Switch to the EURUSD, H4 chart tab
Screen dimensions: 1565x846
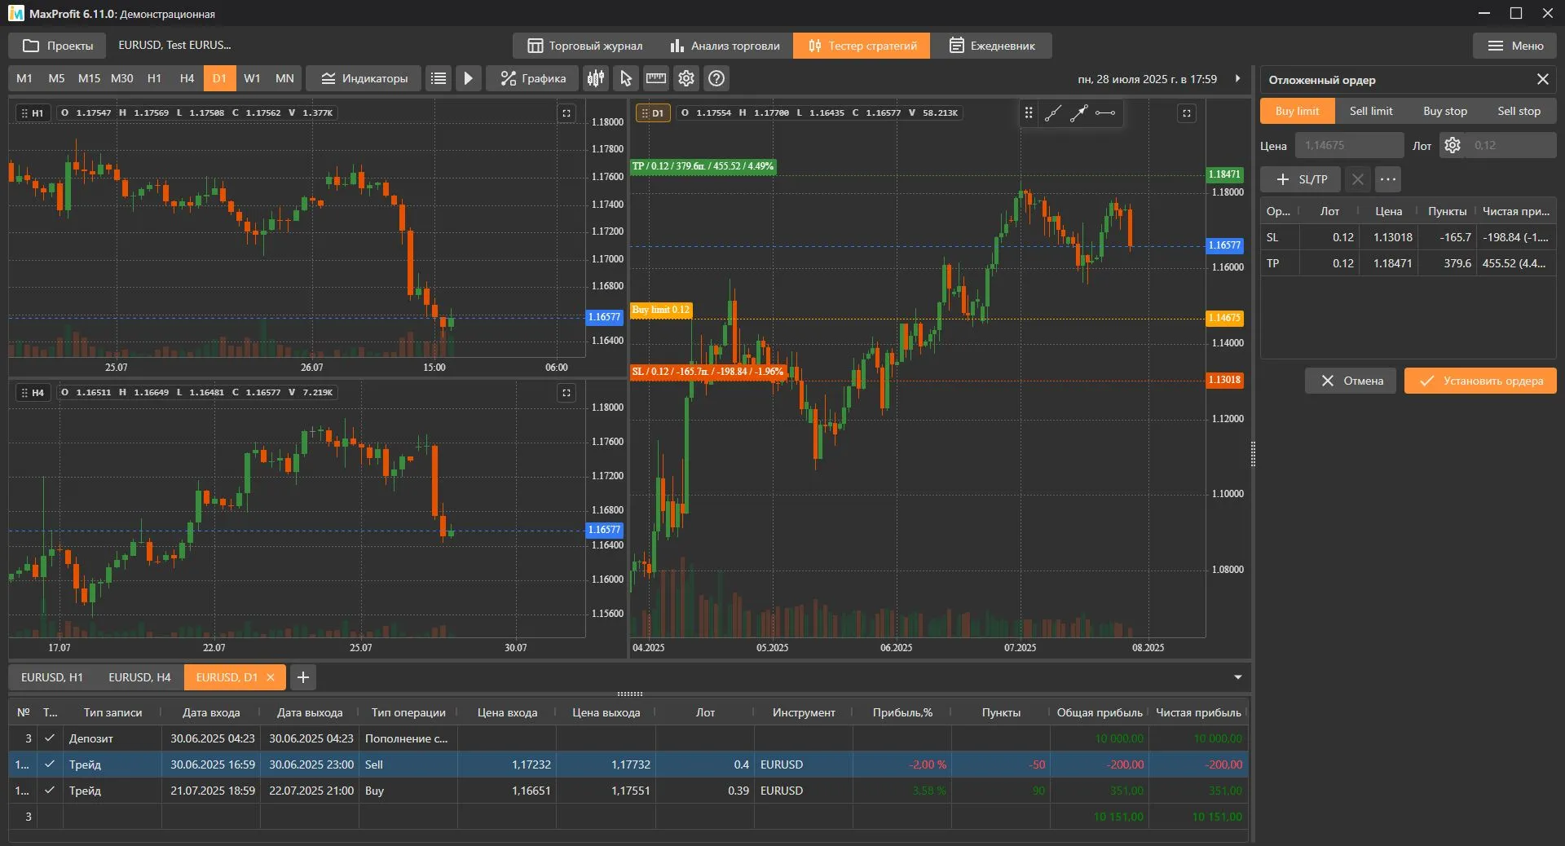(139, 677)
